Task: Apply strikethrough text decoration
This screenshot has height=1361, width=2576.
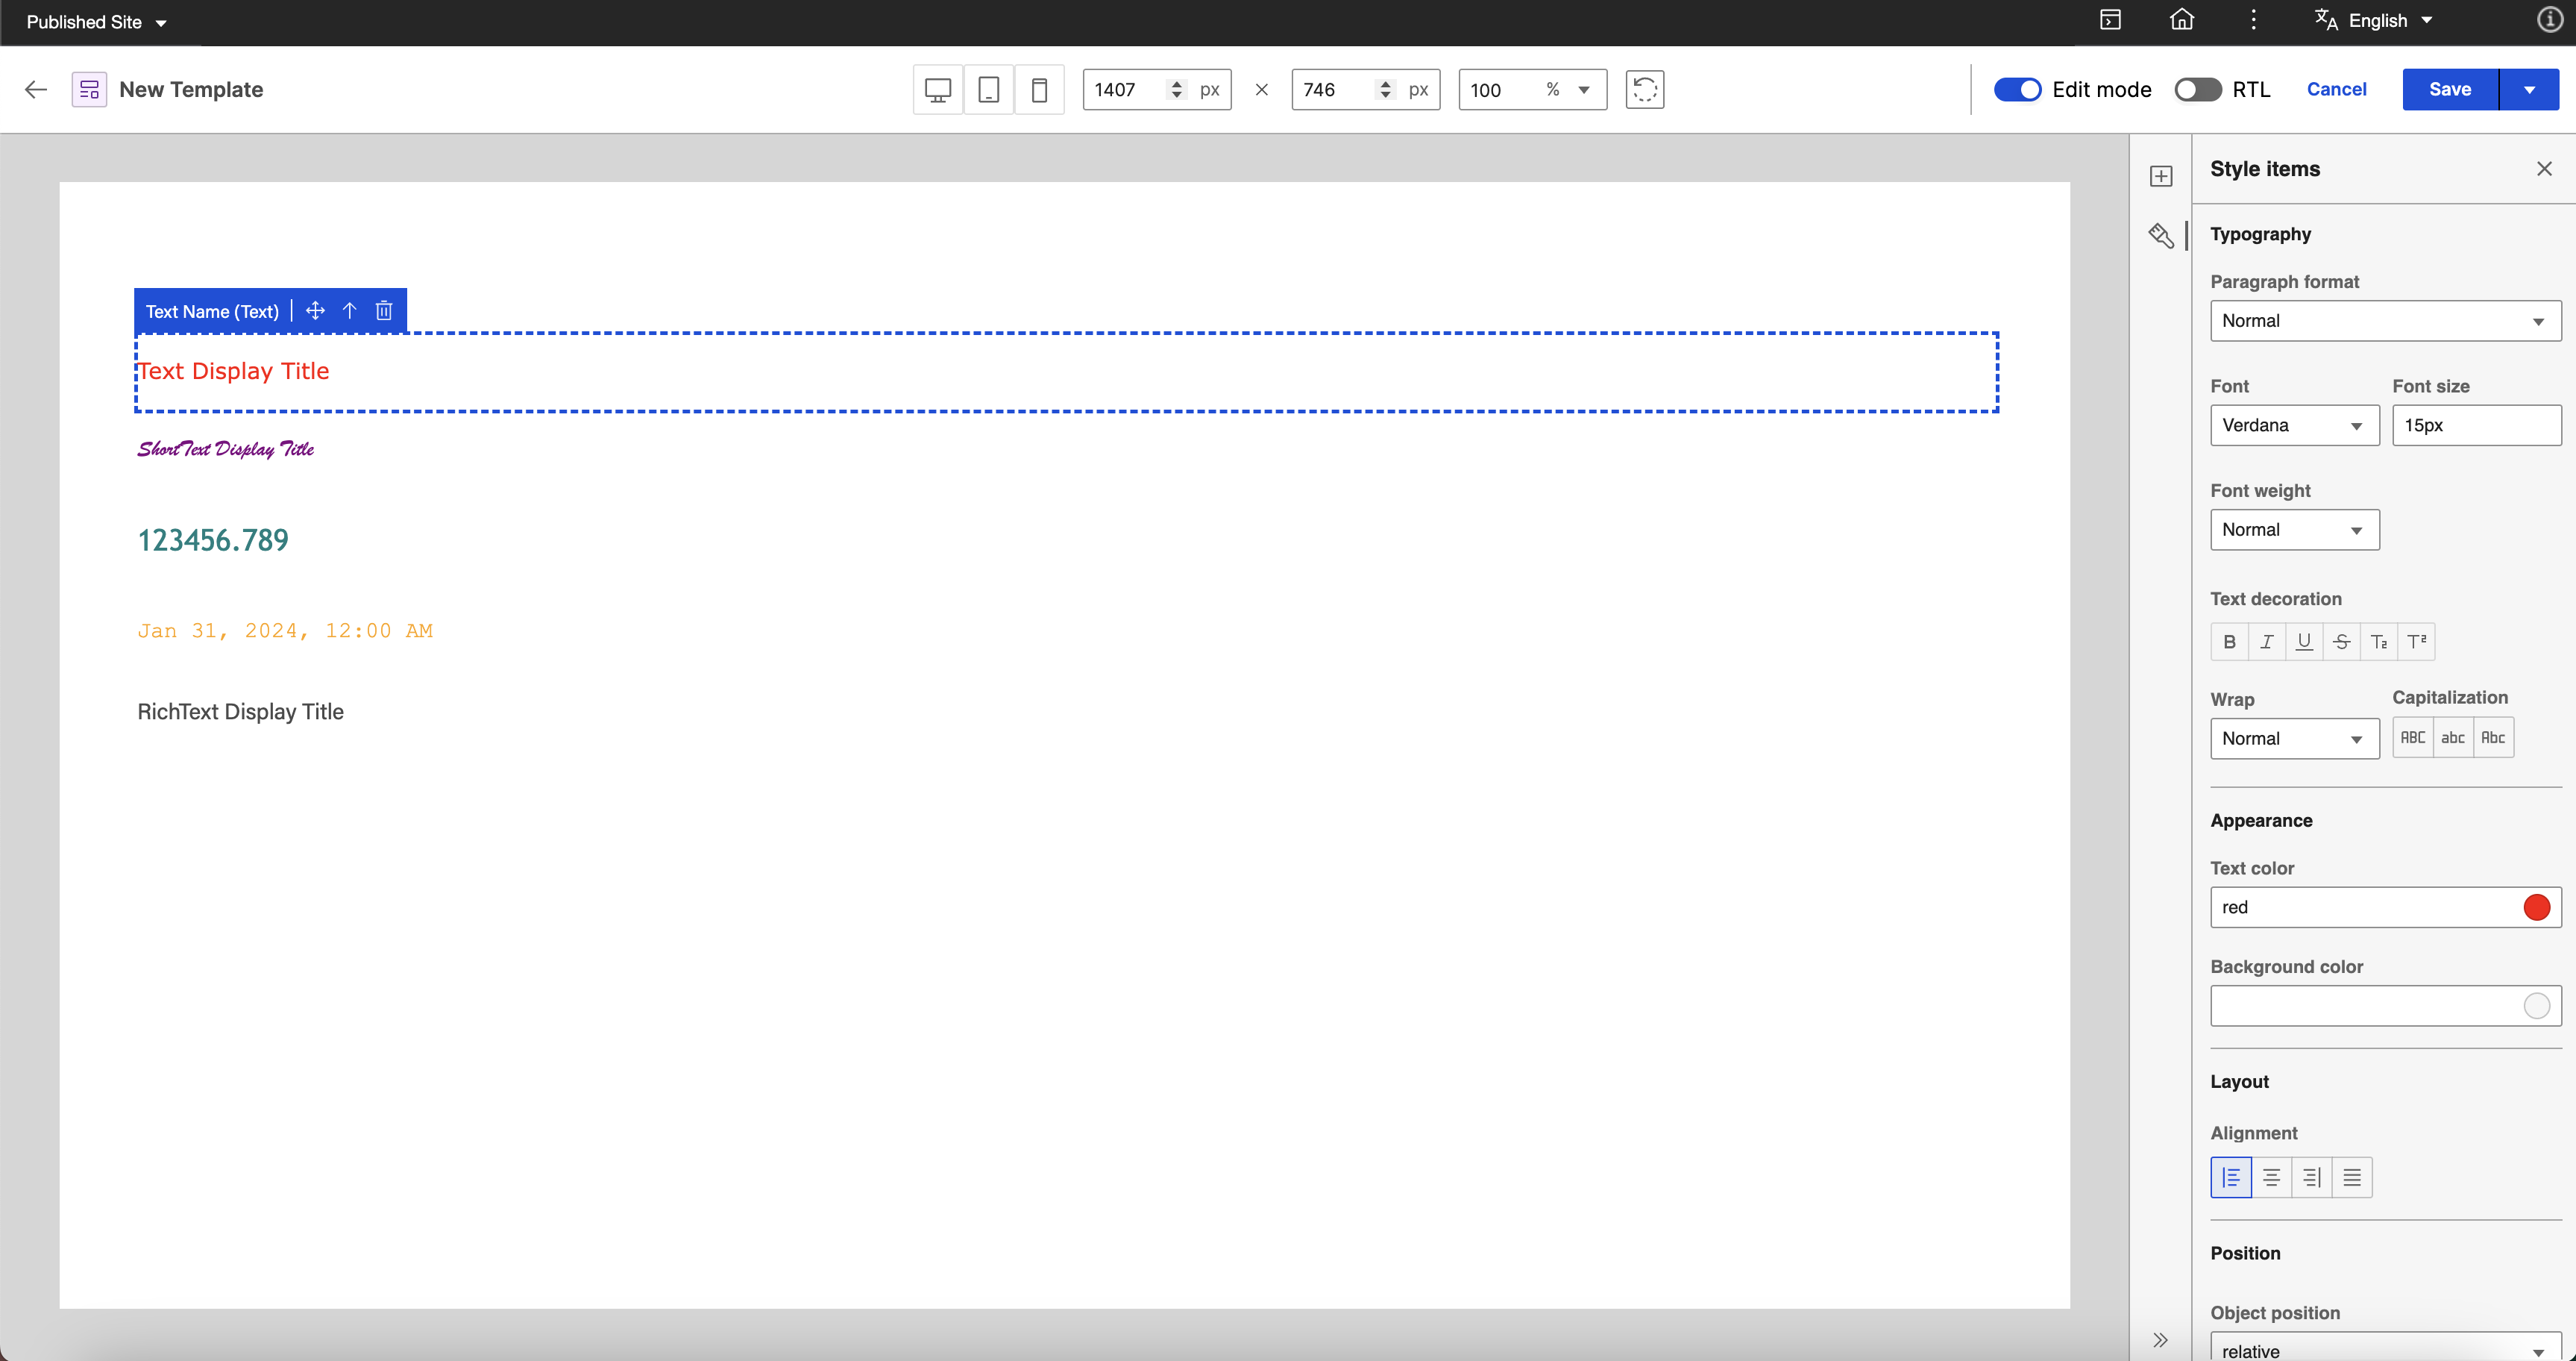Action: [2341, 642]
